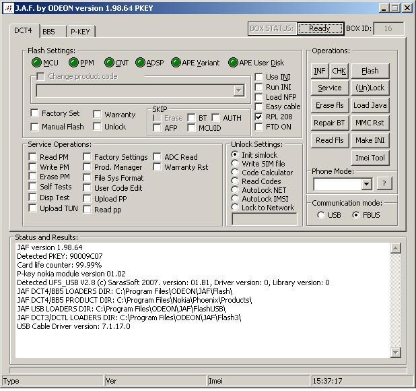Check the Read PM checkbox
The image size is (416, 391).
(x=32, y=157)
